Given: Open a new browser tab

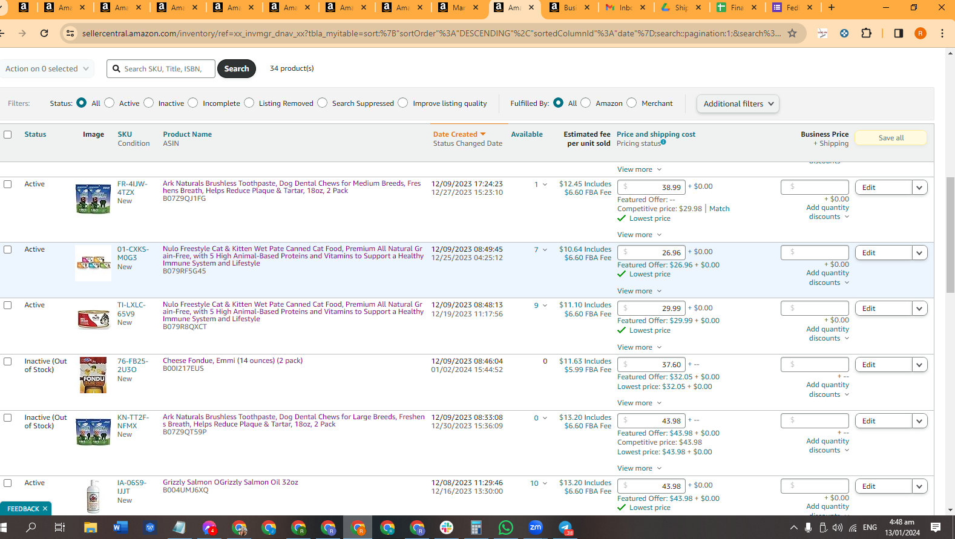Looking at the screenshot, I should pyautogui.click(x=832, y=7).
